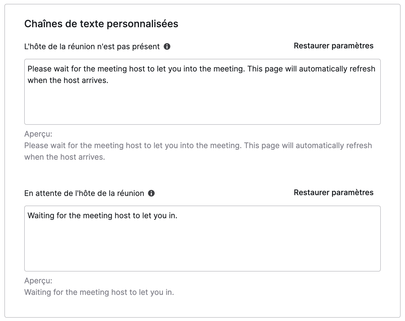Place cursor after "let you in." in bottom textarea
This screenshot has height=321, width=405.
178,216
